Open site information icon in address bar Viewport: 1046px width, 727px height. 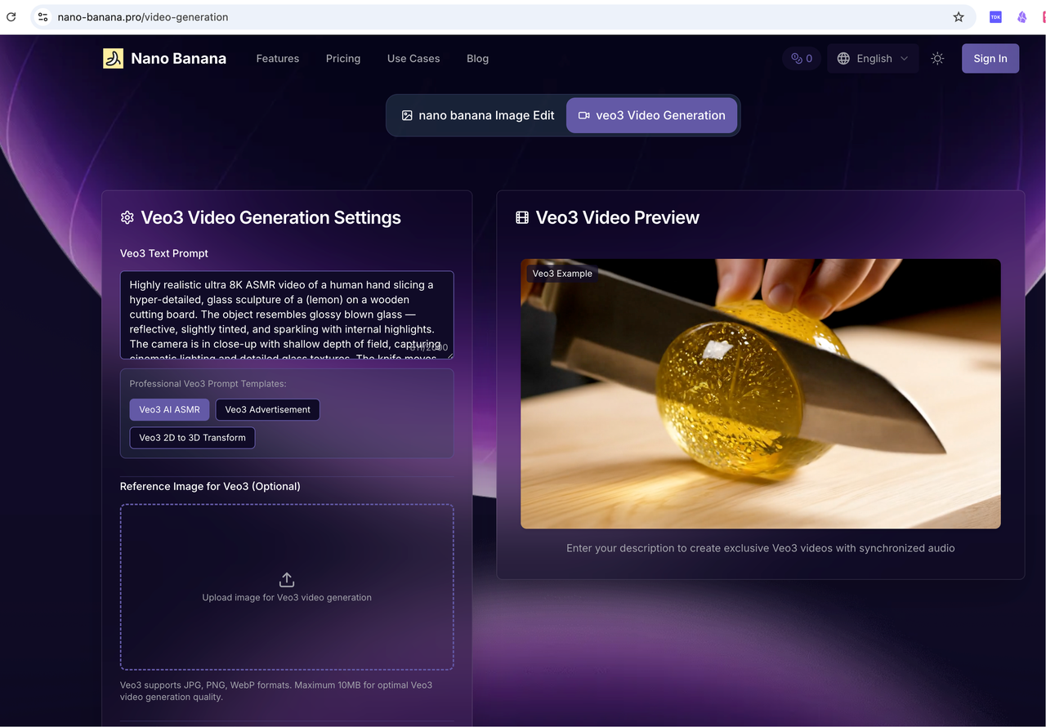click(43, 17)
